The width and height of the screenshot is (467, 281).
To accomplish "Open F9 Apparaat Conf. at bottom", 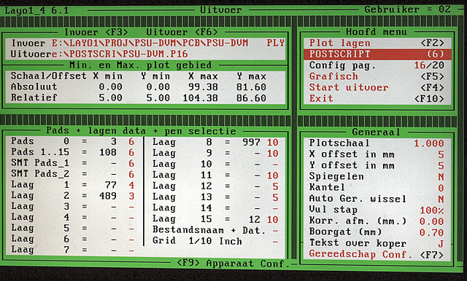I will pos(233,264).
